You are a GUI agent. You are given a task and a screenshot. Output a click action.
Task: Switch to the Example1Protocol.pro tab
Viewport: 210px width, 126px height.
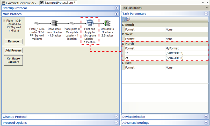(58, 3)
